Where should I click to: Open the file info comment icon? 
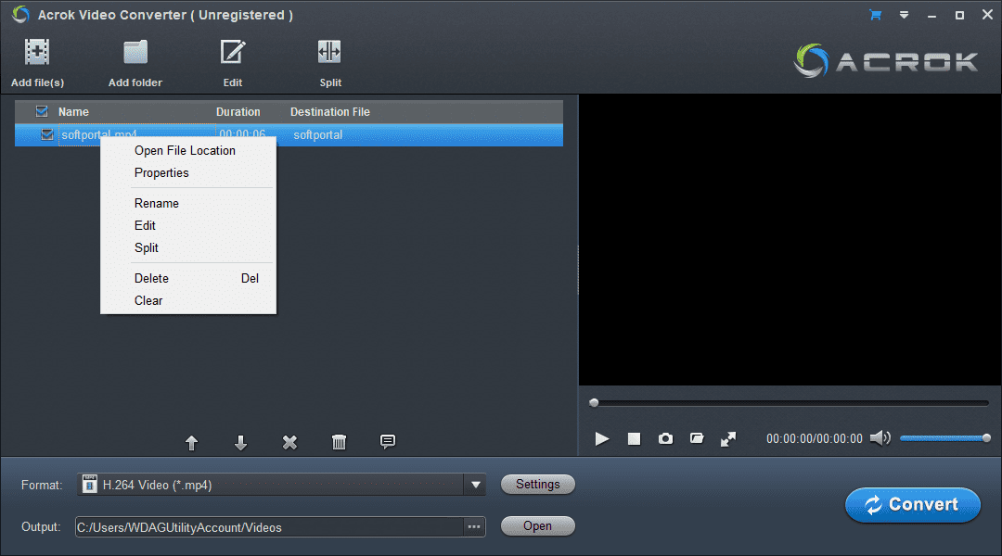pyautogui.click(x=388, y=442)
